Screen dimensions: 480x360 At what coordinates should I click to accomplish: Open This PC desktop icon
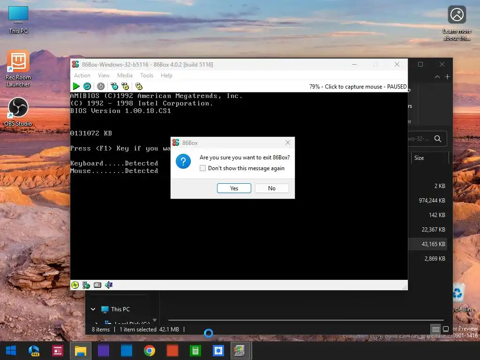18,20
